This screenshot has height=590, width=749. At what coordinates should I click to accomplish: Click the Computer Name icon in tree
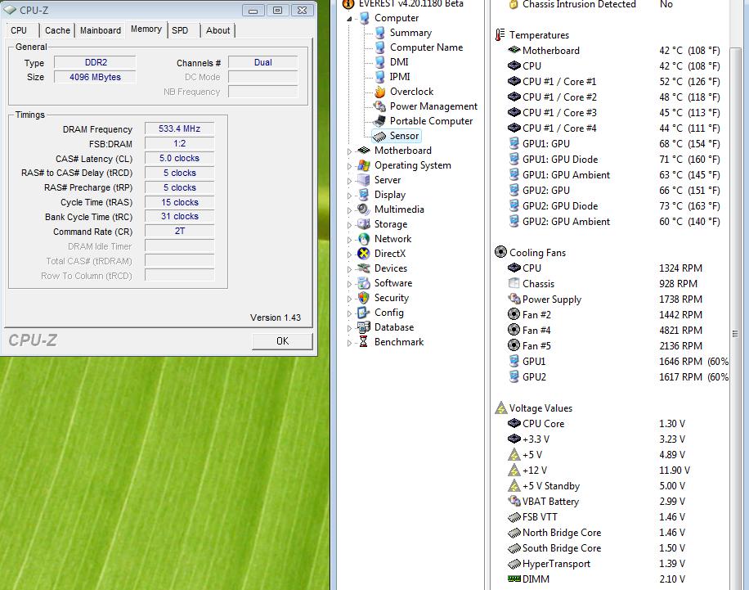click(380, 47)
